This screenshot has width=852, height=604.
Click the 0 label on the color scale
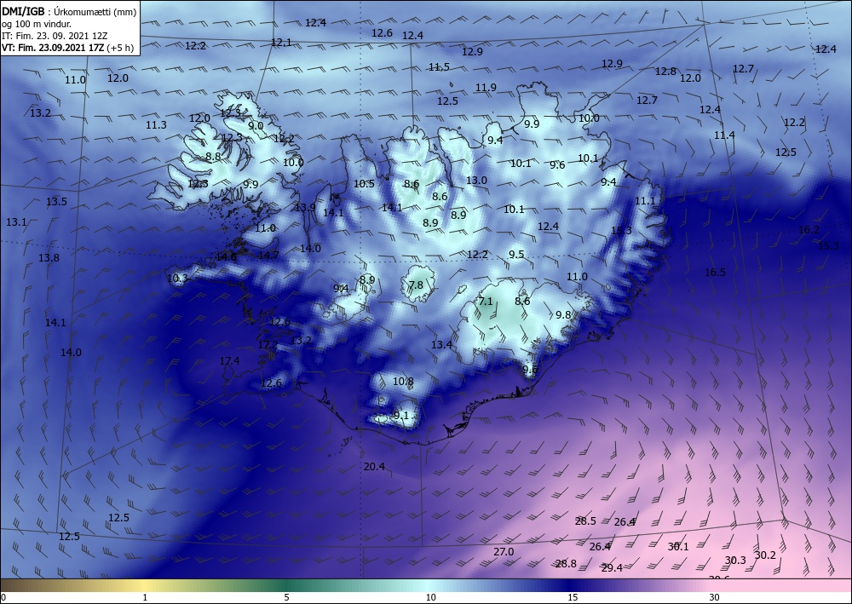[x=3, y=597]
